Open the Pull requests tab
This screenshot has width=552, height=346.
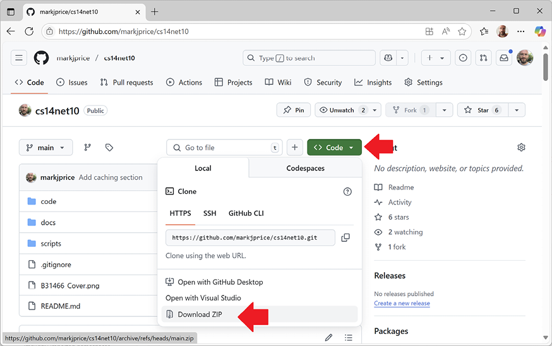click(x=127, y=82)
